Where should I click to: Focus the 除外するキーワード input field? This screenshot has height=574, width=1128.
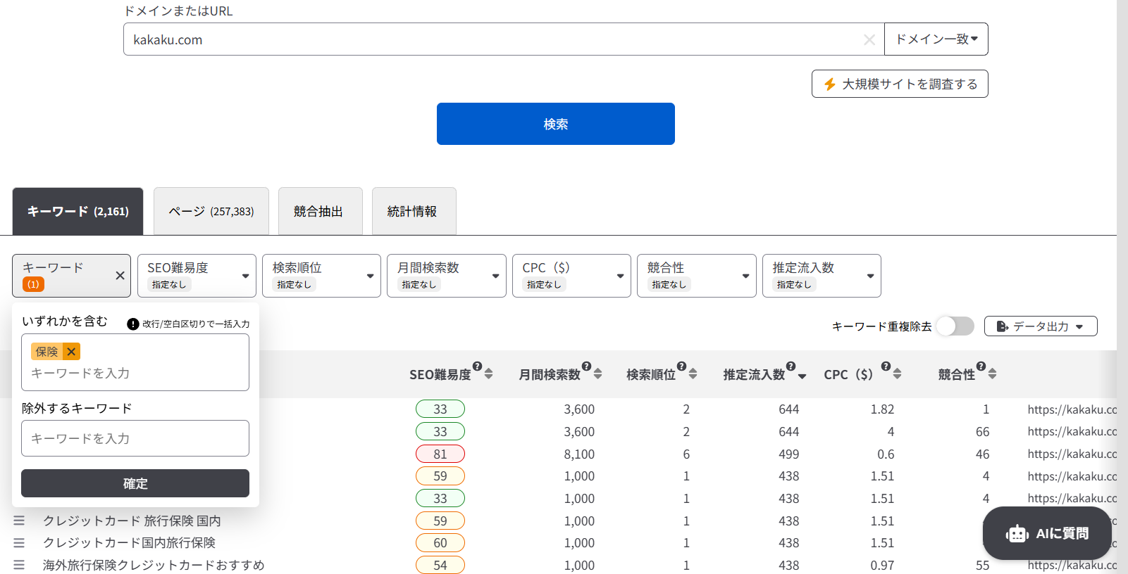[135, 438]
